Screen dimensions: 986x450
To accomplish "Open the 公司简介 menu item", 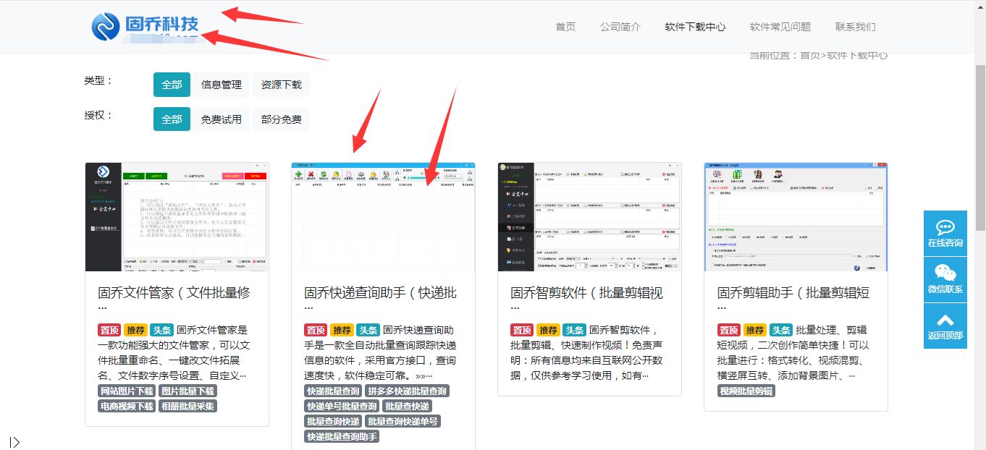I will point(620,26).
